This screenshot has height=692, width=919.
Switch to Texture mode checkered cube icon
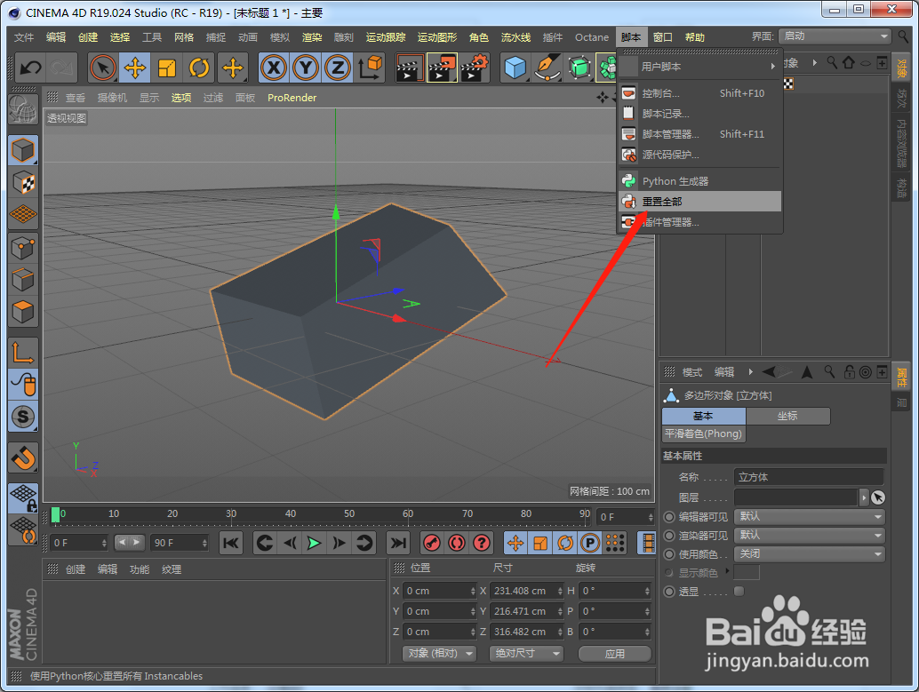23,183
